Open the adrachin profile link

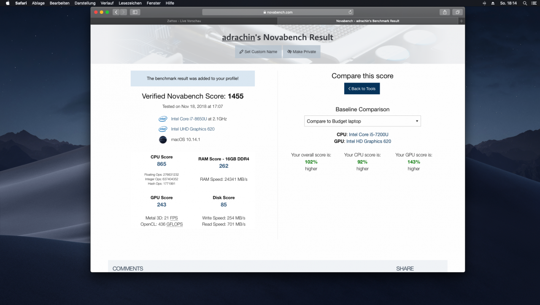point(238,37)
